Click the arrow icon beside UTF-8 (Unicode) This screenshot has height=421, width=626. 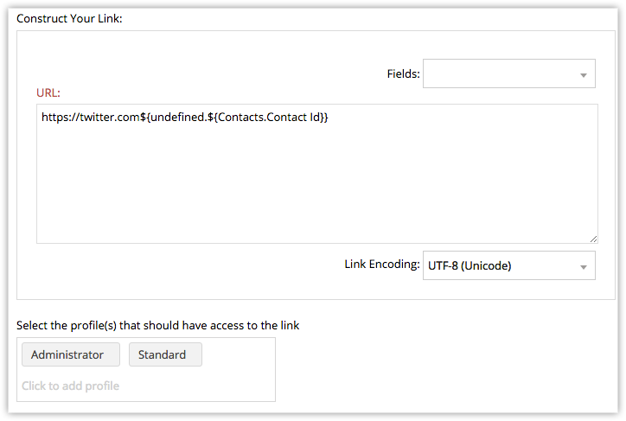(584, 267)
